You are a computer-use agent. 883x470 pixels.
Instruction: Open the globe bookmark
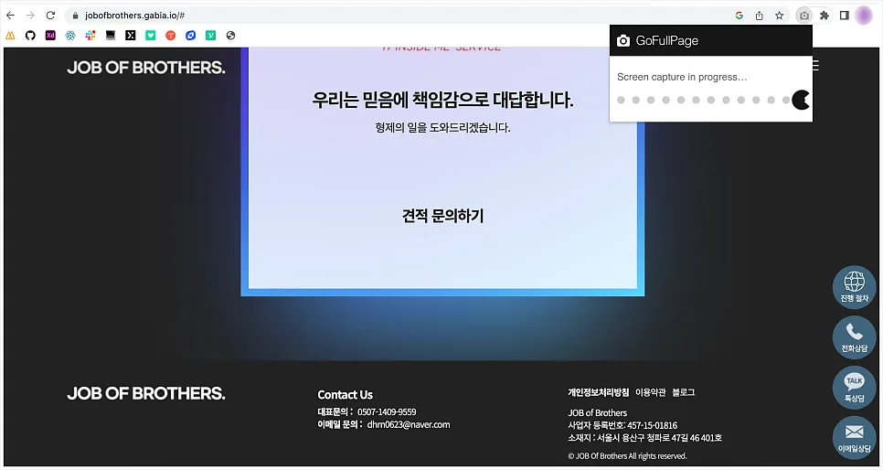point(231,36)
